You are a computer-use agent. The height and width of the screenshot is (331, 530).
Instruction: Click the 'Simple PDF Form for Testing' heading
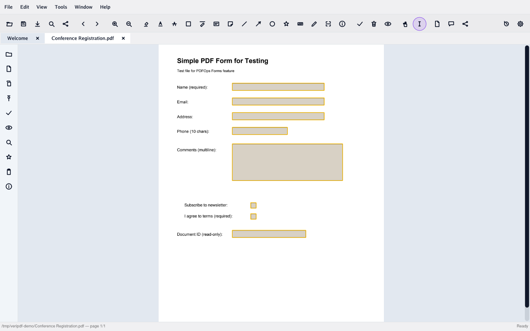pyautogui.click(x=223, y=61)
